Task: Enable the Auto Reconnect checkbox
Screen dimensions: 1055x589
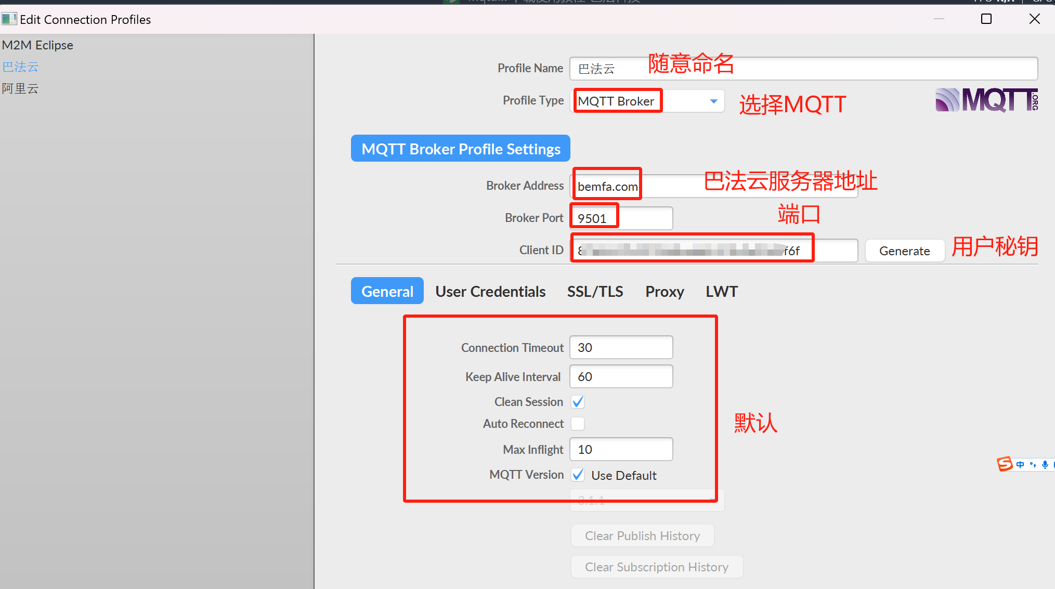Action: click(578, 424)
